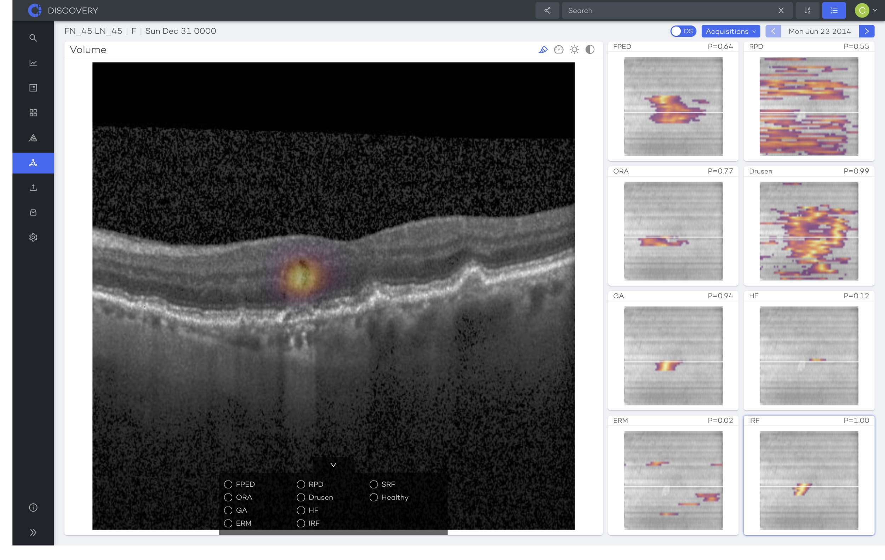Click the P=0.64 FPED probability value

[720, 46]
